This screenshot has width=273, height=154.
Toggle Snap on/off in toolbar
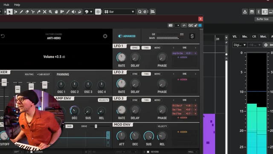click(x=98, y=12)
